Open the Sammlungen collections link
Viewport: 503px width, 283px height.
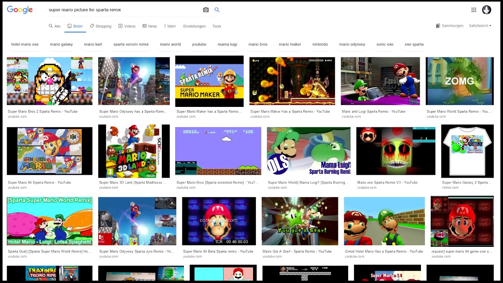(450, 26)
